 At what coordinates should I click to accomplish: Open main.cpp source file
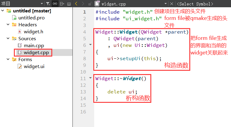34,46
